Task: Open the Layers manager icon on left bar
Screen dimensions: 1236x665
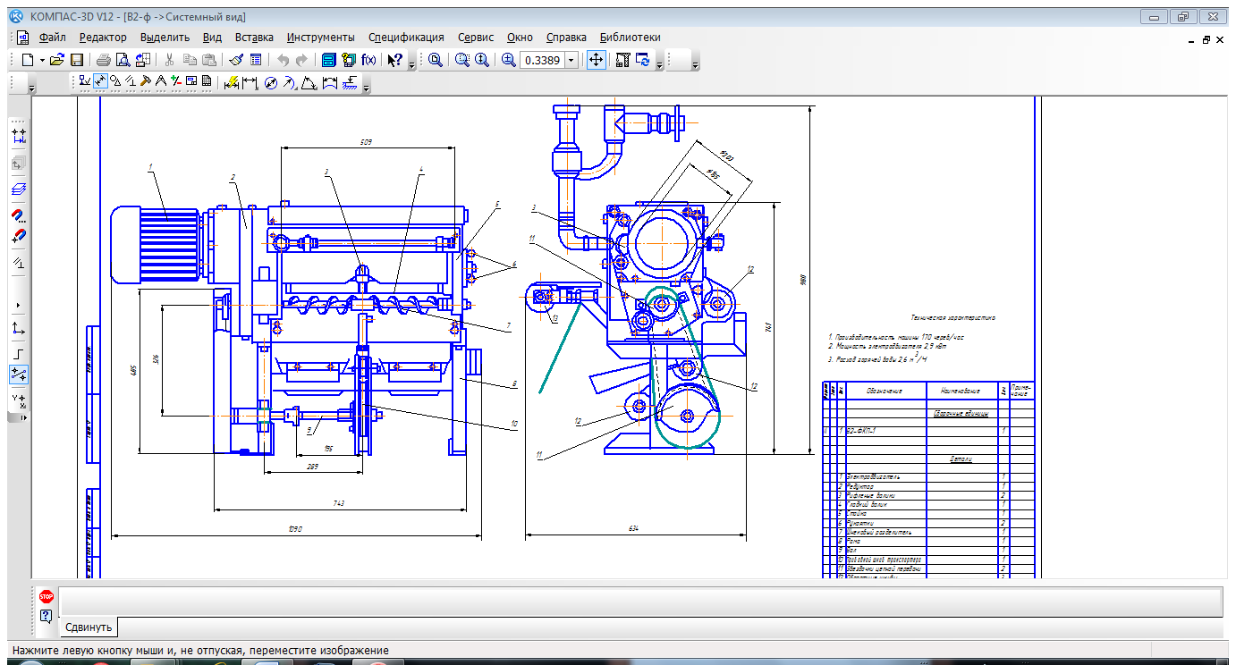Action: (19, 189)
